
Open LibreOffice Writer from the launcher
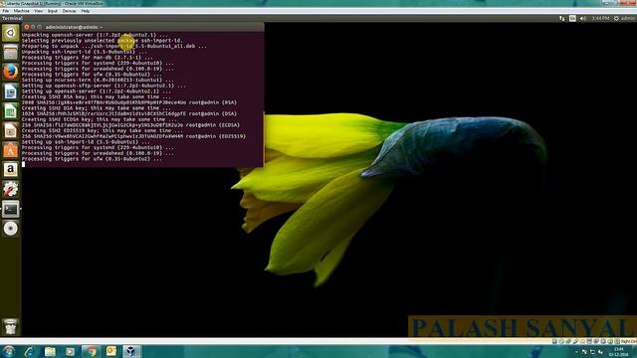(11, 91)
